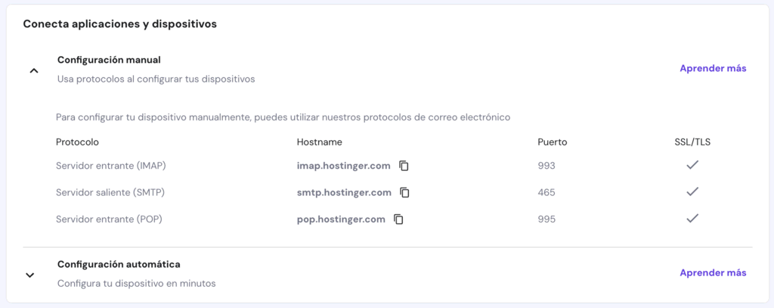Copy the pop.hostinger.com hostname
The image size is (774, 308).
[x=398, y=219]
